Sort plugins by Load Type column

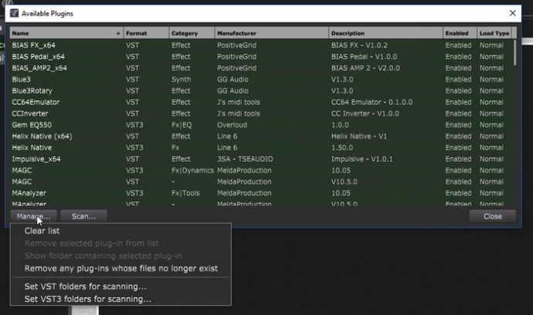pyautogui.click(x=494, y=33)
